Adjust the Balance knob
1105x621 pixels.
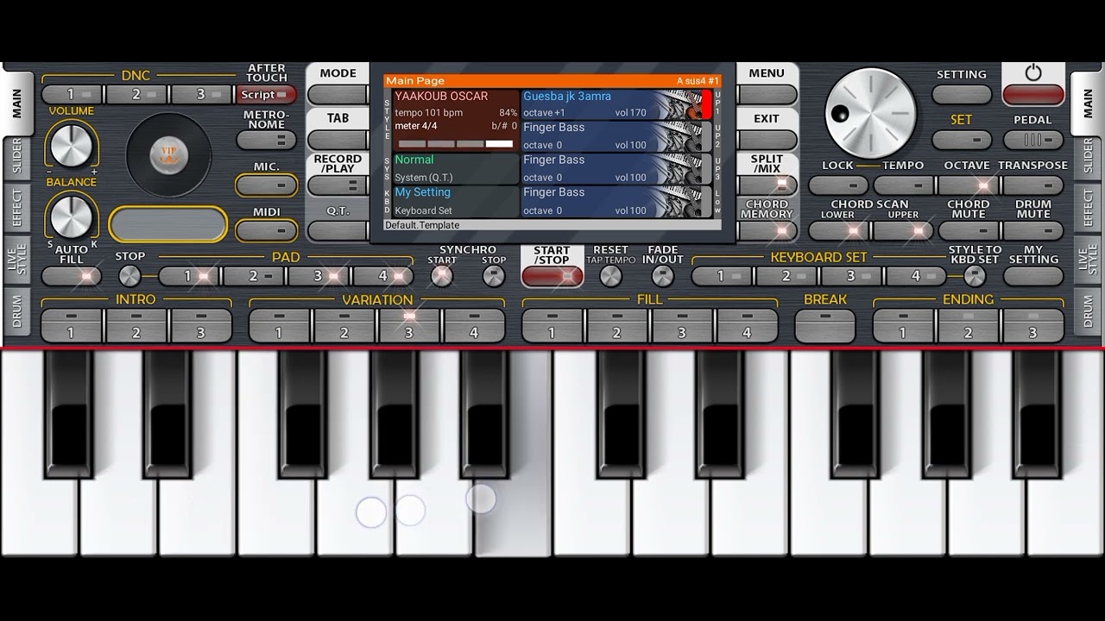tap(71, 216)
